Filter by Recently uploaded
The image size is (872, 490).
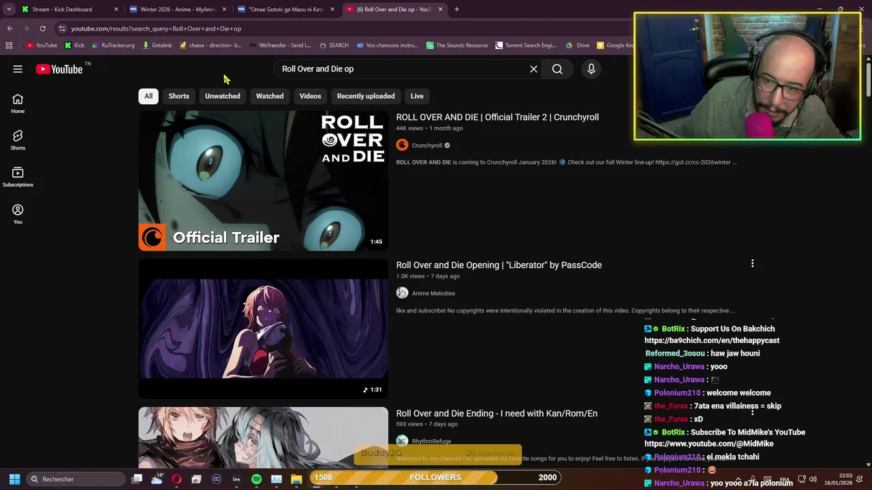coord(366,96)
